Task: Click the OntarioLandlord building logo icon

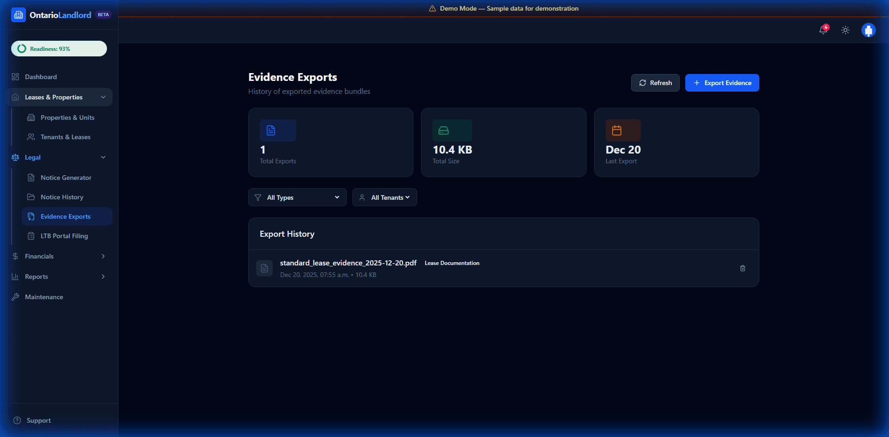Action: 18,14
